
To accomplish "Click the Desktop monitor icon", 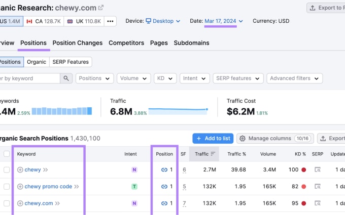I will click(x=149, y=21).
